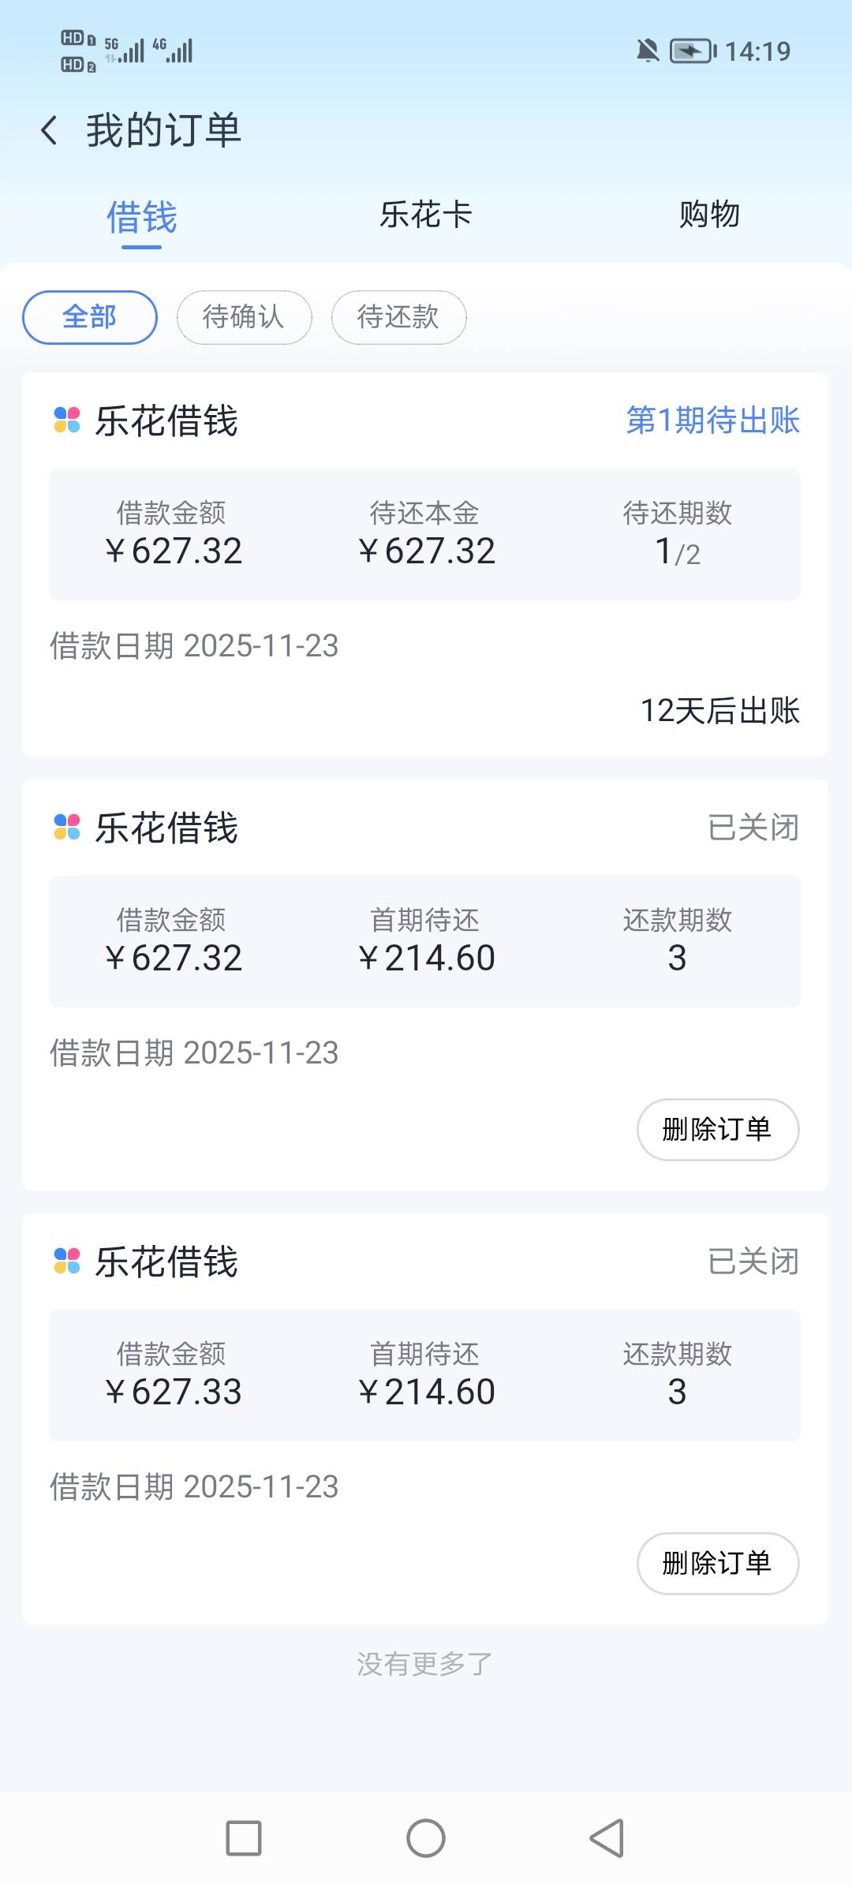
Task: Select the 待确认 filter chip
Action: click(244, 317)
